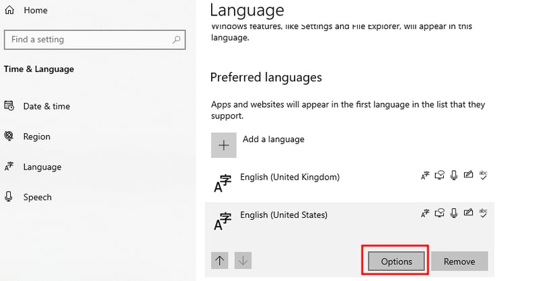Click speech recognition icon for English (United Kingdom)
538x281 pixels.
[454, 175]
